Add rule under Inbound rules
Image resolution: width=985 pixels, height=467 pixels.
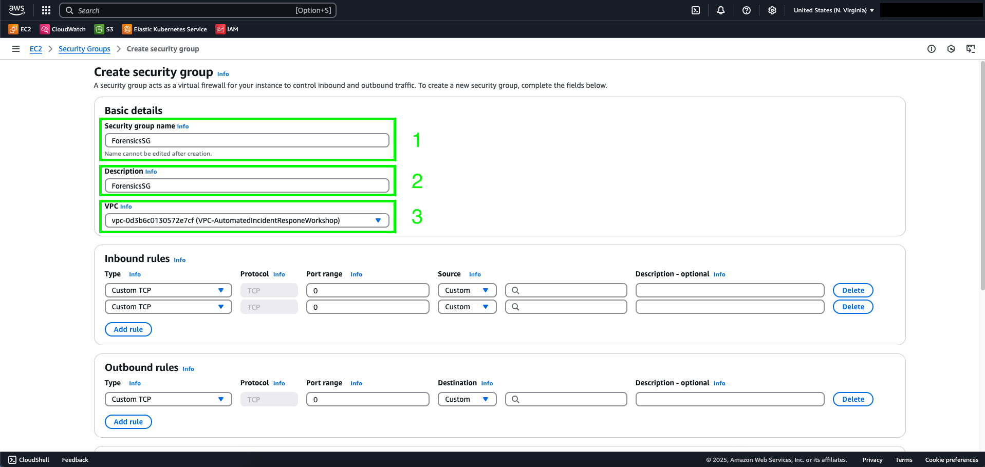(x=128, y=329)
